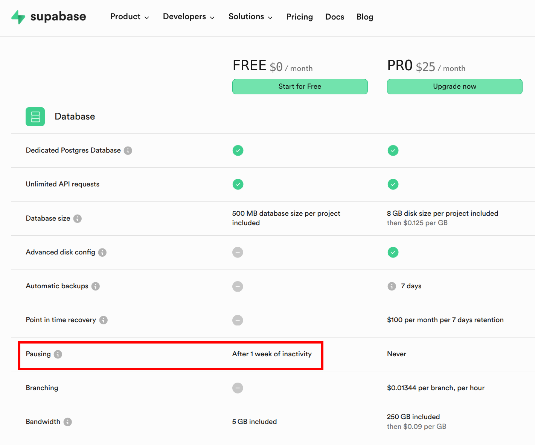Expand the Product navigation dropdown
The image size is (535, 445).
pyautogui.click(x=130, y=17)
